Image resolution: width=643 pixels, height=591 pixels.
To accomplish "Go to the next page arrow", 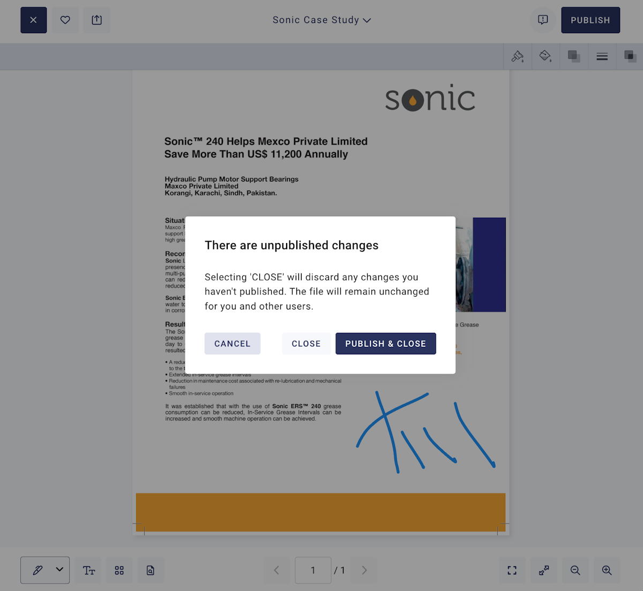I will click(x=364, y=570).
